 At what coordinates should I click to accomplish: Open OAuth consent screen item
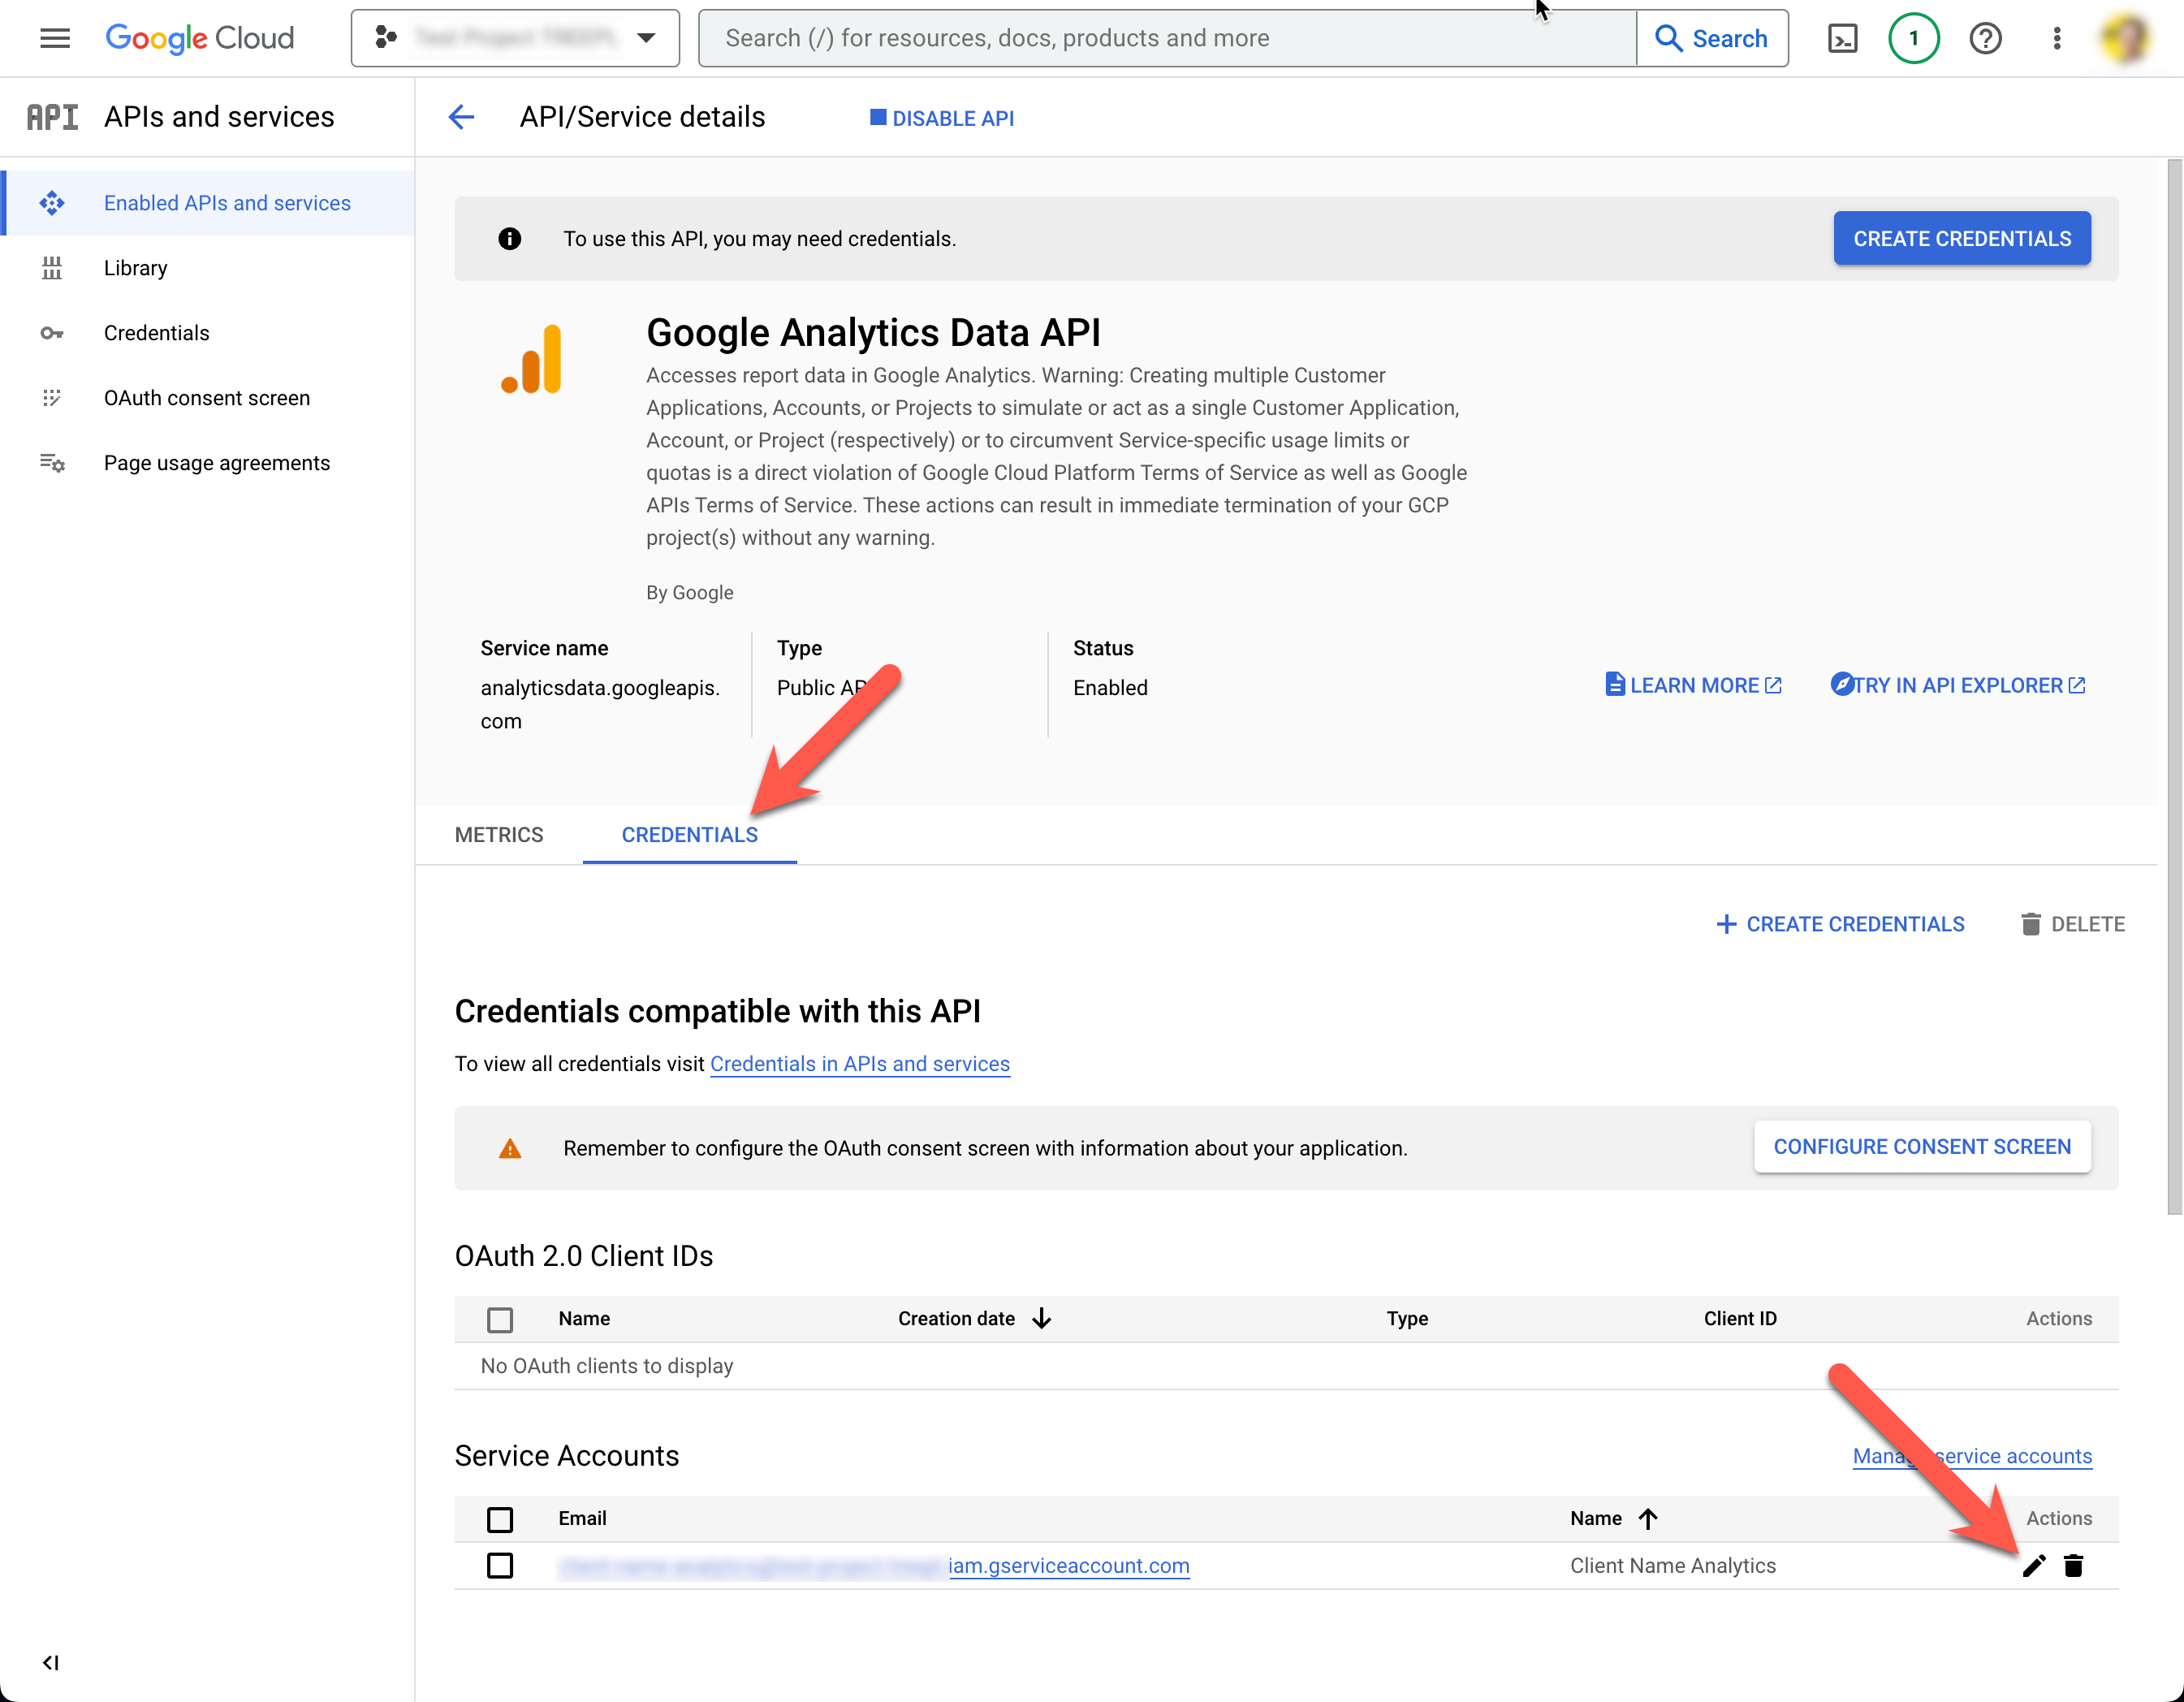click(x=208, y=398)
